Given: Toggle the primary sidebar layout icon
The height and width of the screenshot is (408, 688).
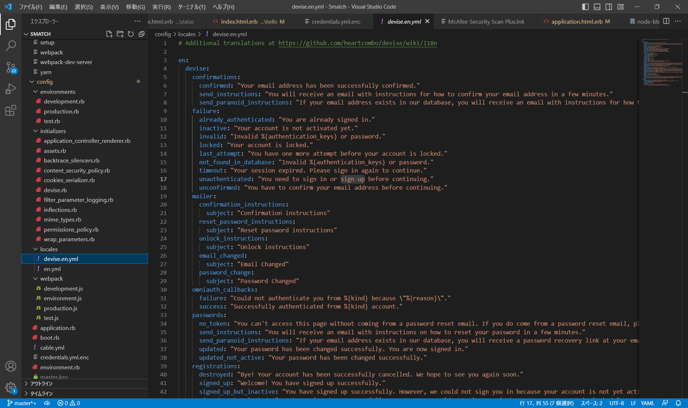Looking at the screenshot, I should click(585, 7).
